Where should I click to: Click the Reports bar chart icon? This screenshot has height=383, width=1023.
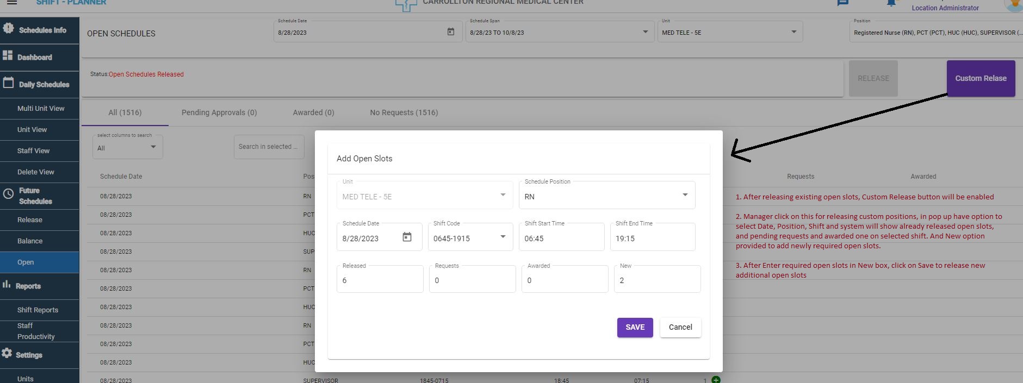click(7, 284)
